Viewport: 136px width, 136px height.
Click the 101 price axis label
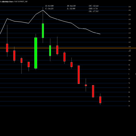[x=129, y=60]
